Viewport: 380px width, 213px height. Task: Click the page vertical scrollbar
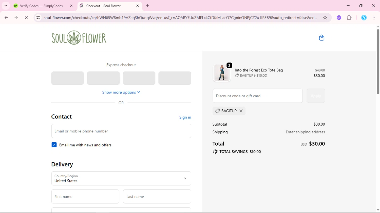[378, 62]
